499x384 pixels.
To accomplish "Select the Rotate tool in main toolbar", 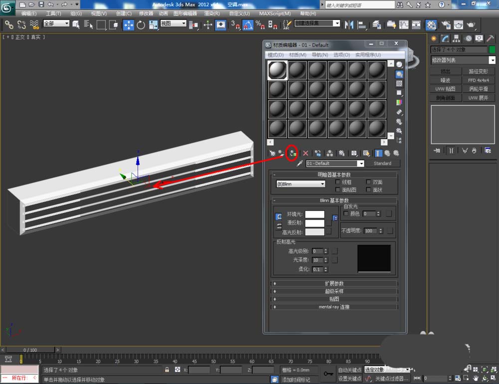I will tap(141, 25).
